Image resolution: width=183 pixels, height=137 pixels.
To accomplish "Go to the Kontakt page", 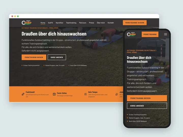I will [x=111, y=23].
